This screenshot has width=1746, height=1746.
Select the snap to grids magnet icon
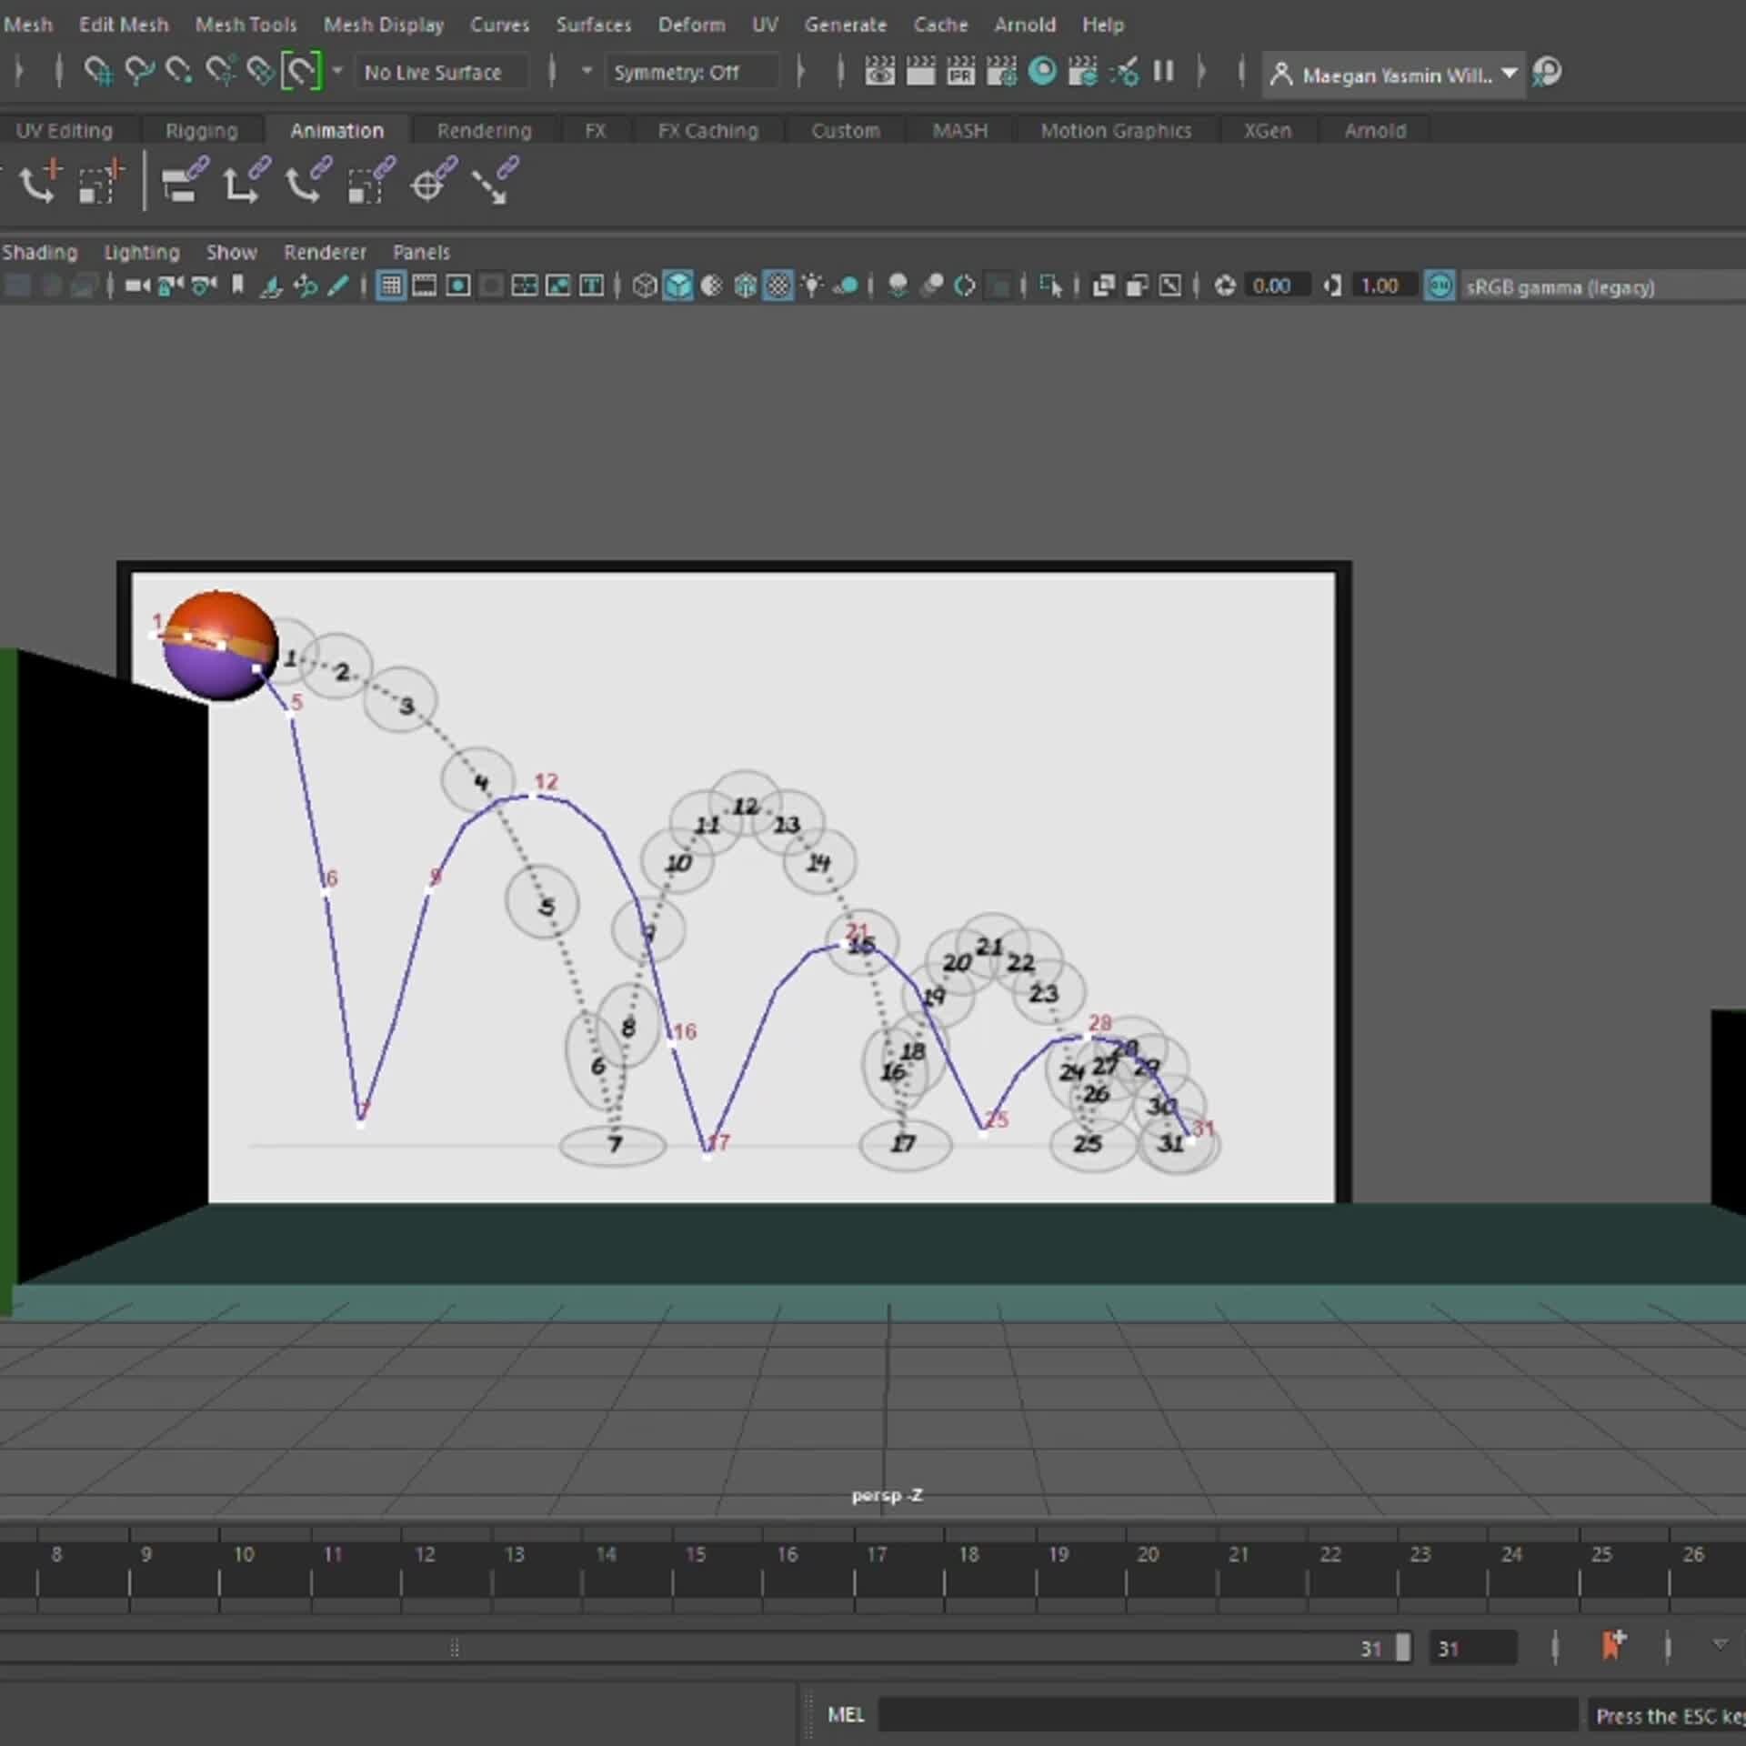(x=100, y=72)
